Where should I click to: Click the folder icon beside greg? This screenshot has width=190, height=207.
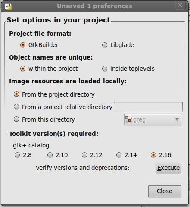pyautogui.click(x=129, y=120)
